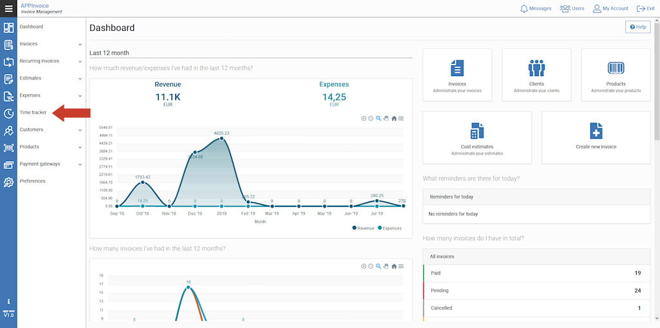The height and width of the screenshot is (328, 660).
Task: Click the Paid invoices row
Action: point(537,273)
